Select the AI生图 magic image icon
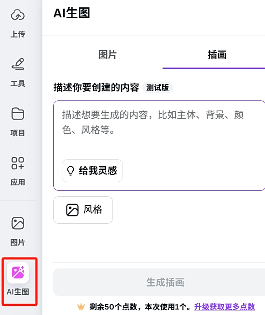The width and height of the screenshot is (265, 315). pyautogui.click(x=18, y=273)
